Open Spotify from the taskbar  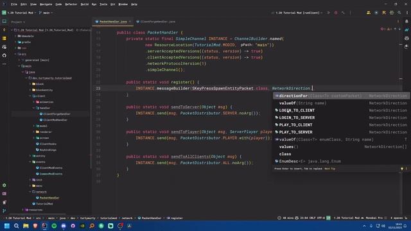(54, 226)
